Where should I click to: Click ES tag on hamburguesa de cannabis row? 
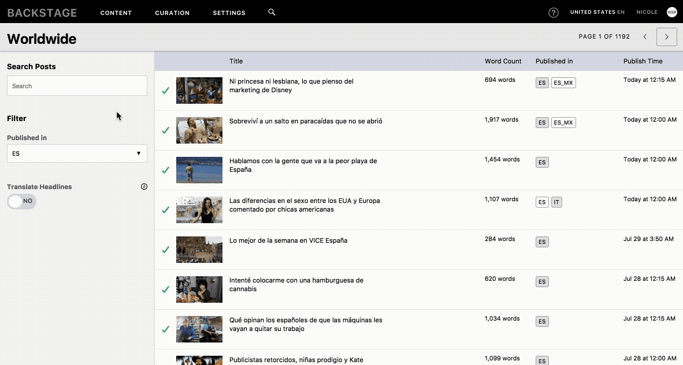[542, 281]
